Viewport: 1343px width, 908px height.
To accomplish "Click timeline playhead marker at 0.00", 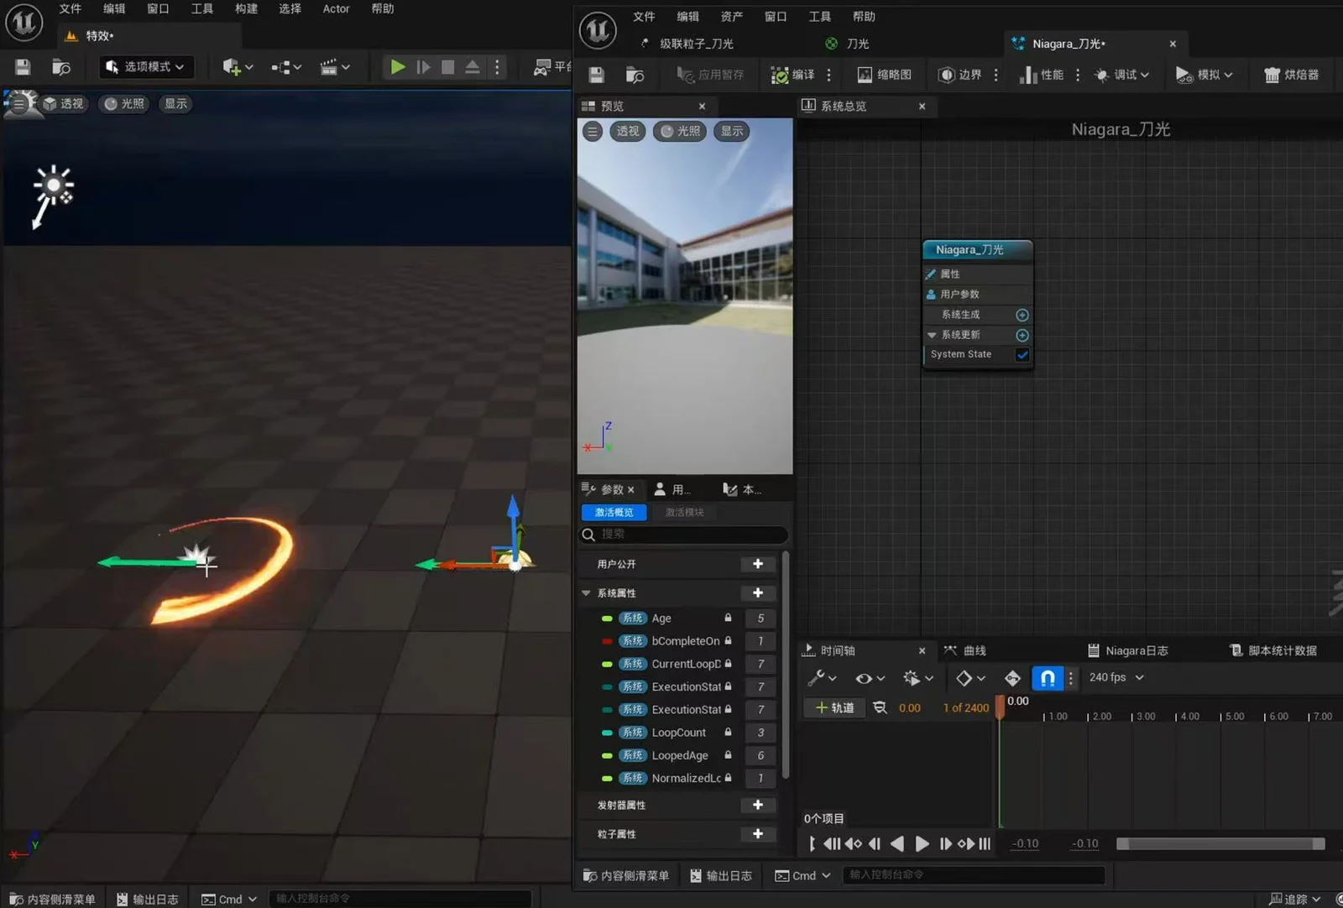I will (1000, 707).
